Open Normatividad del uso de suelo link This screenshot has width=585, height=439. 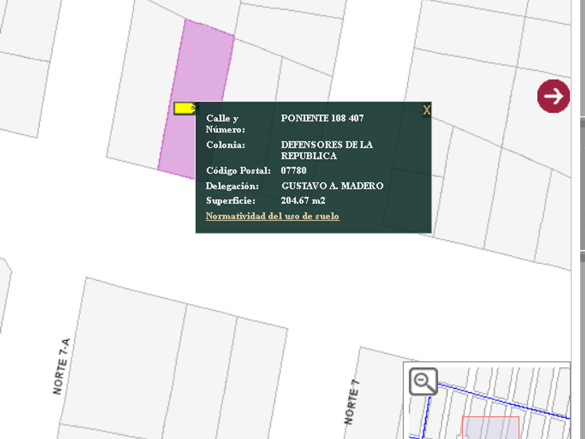[x=272, y=216]
